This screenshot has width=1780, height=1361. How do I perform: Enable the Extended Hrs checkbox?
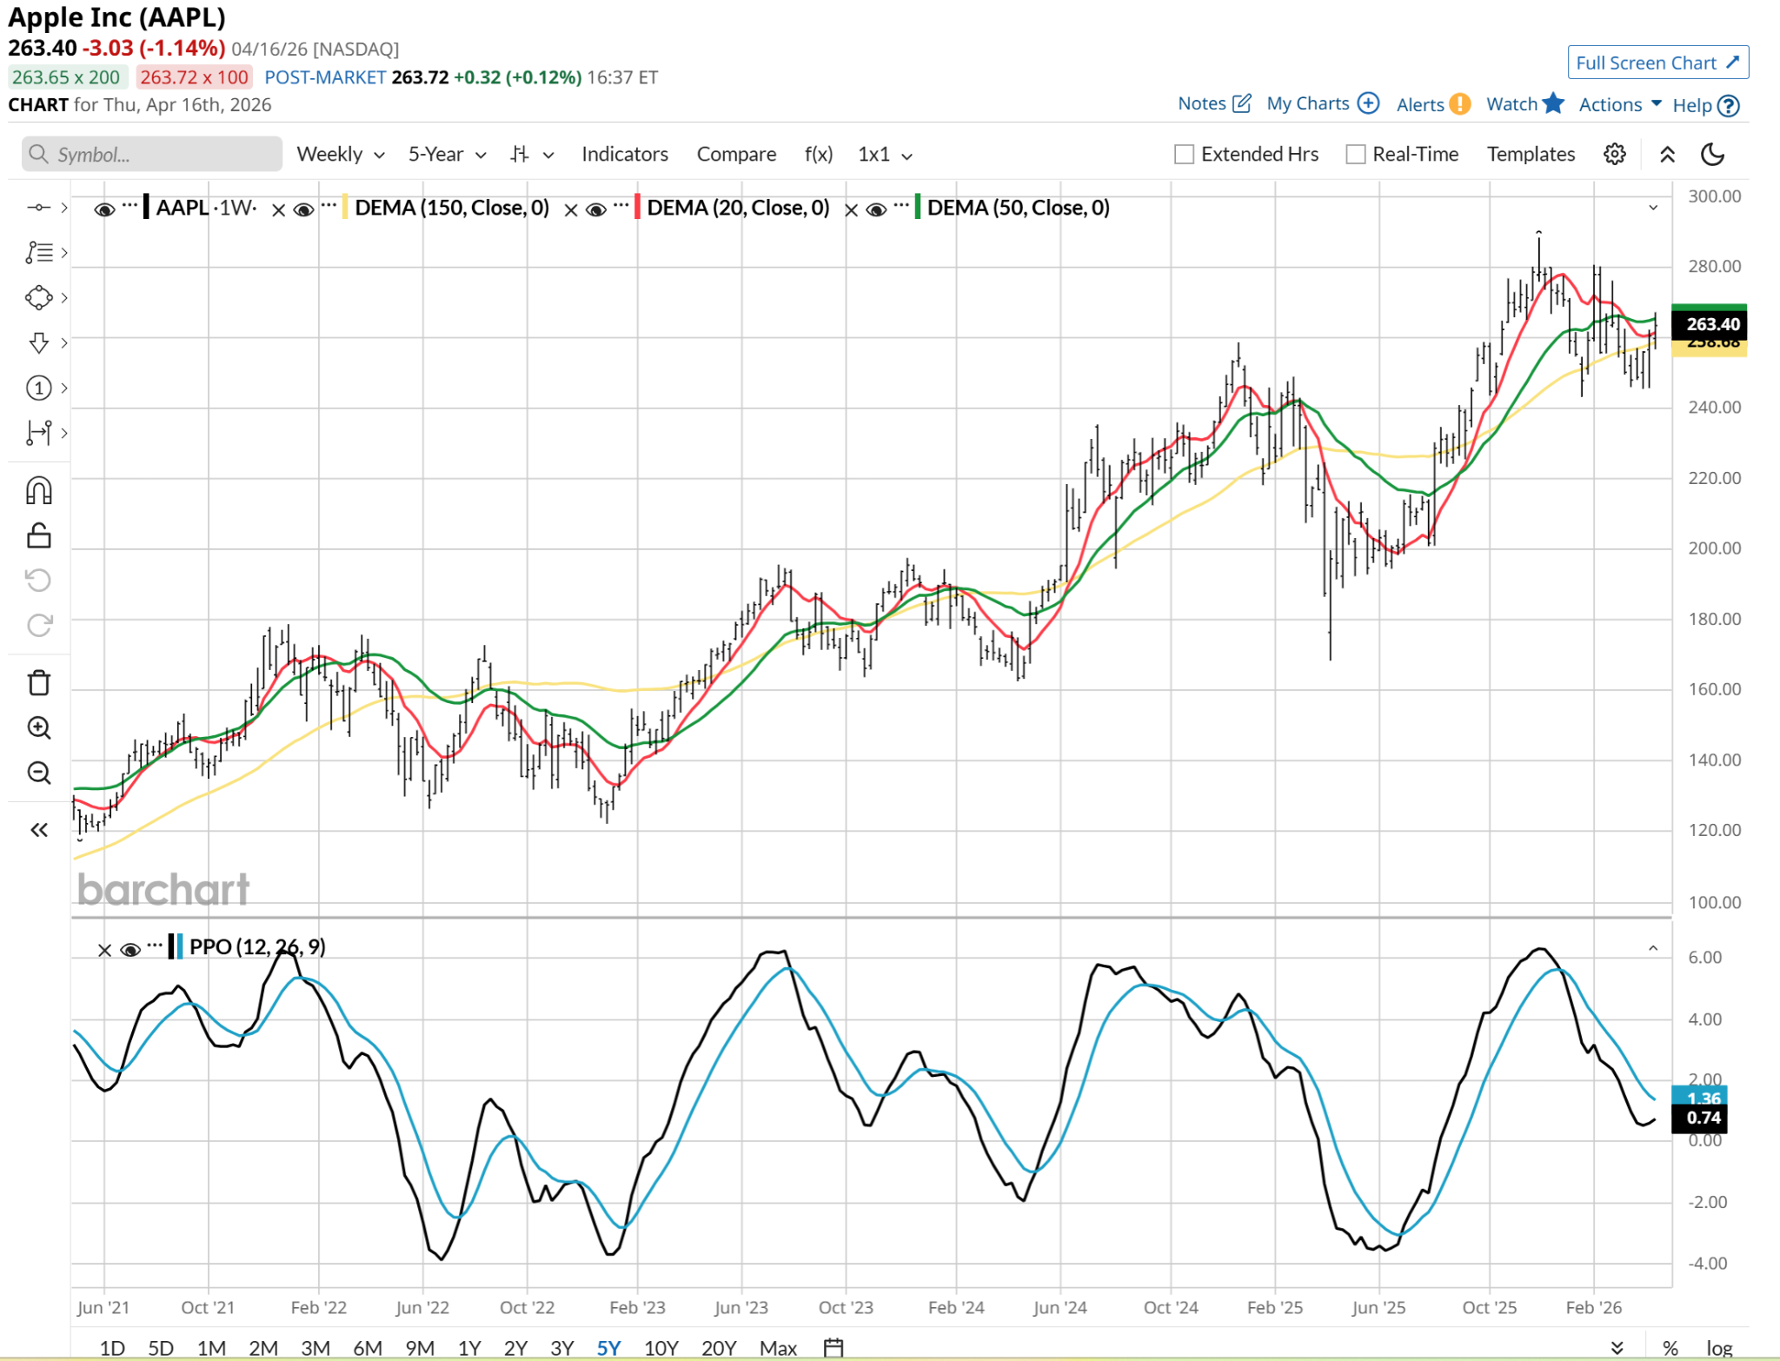(x=1184, y=155)
